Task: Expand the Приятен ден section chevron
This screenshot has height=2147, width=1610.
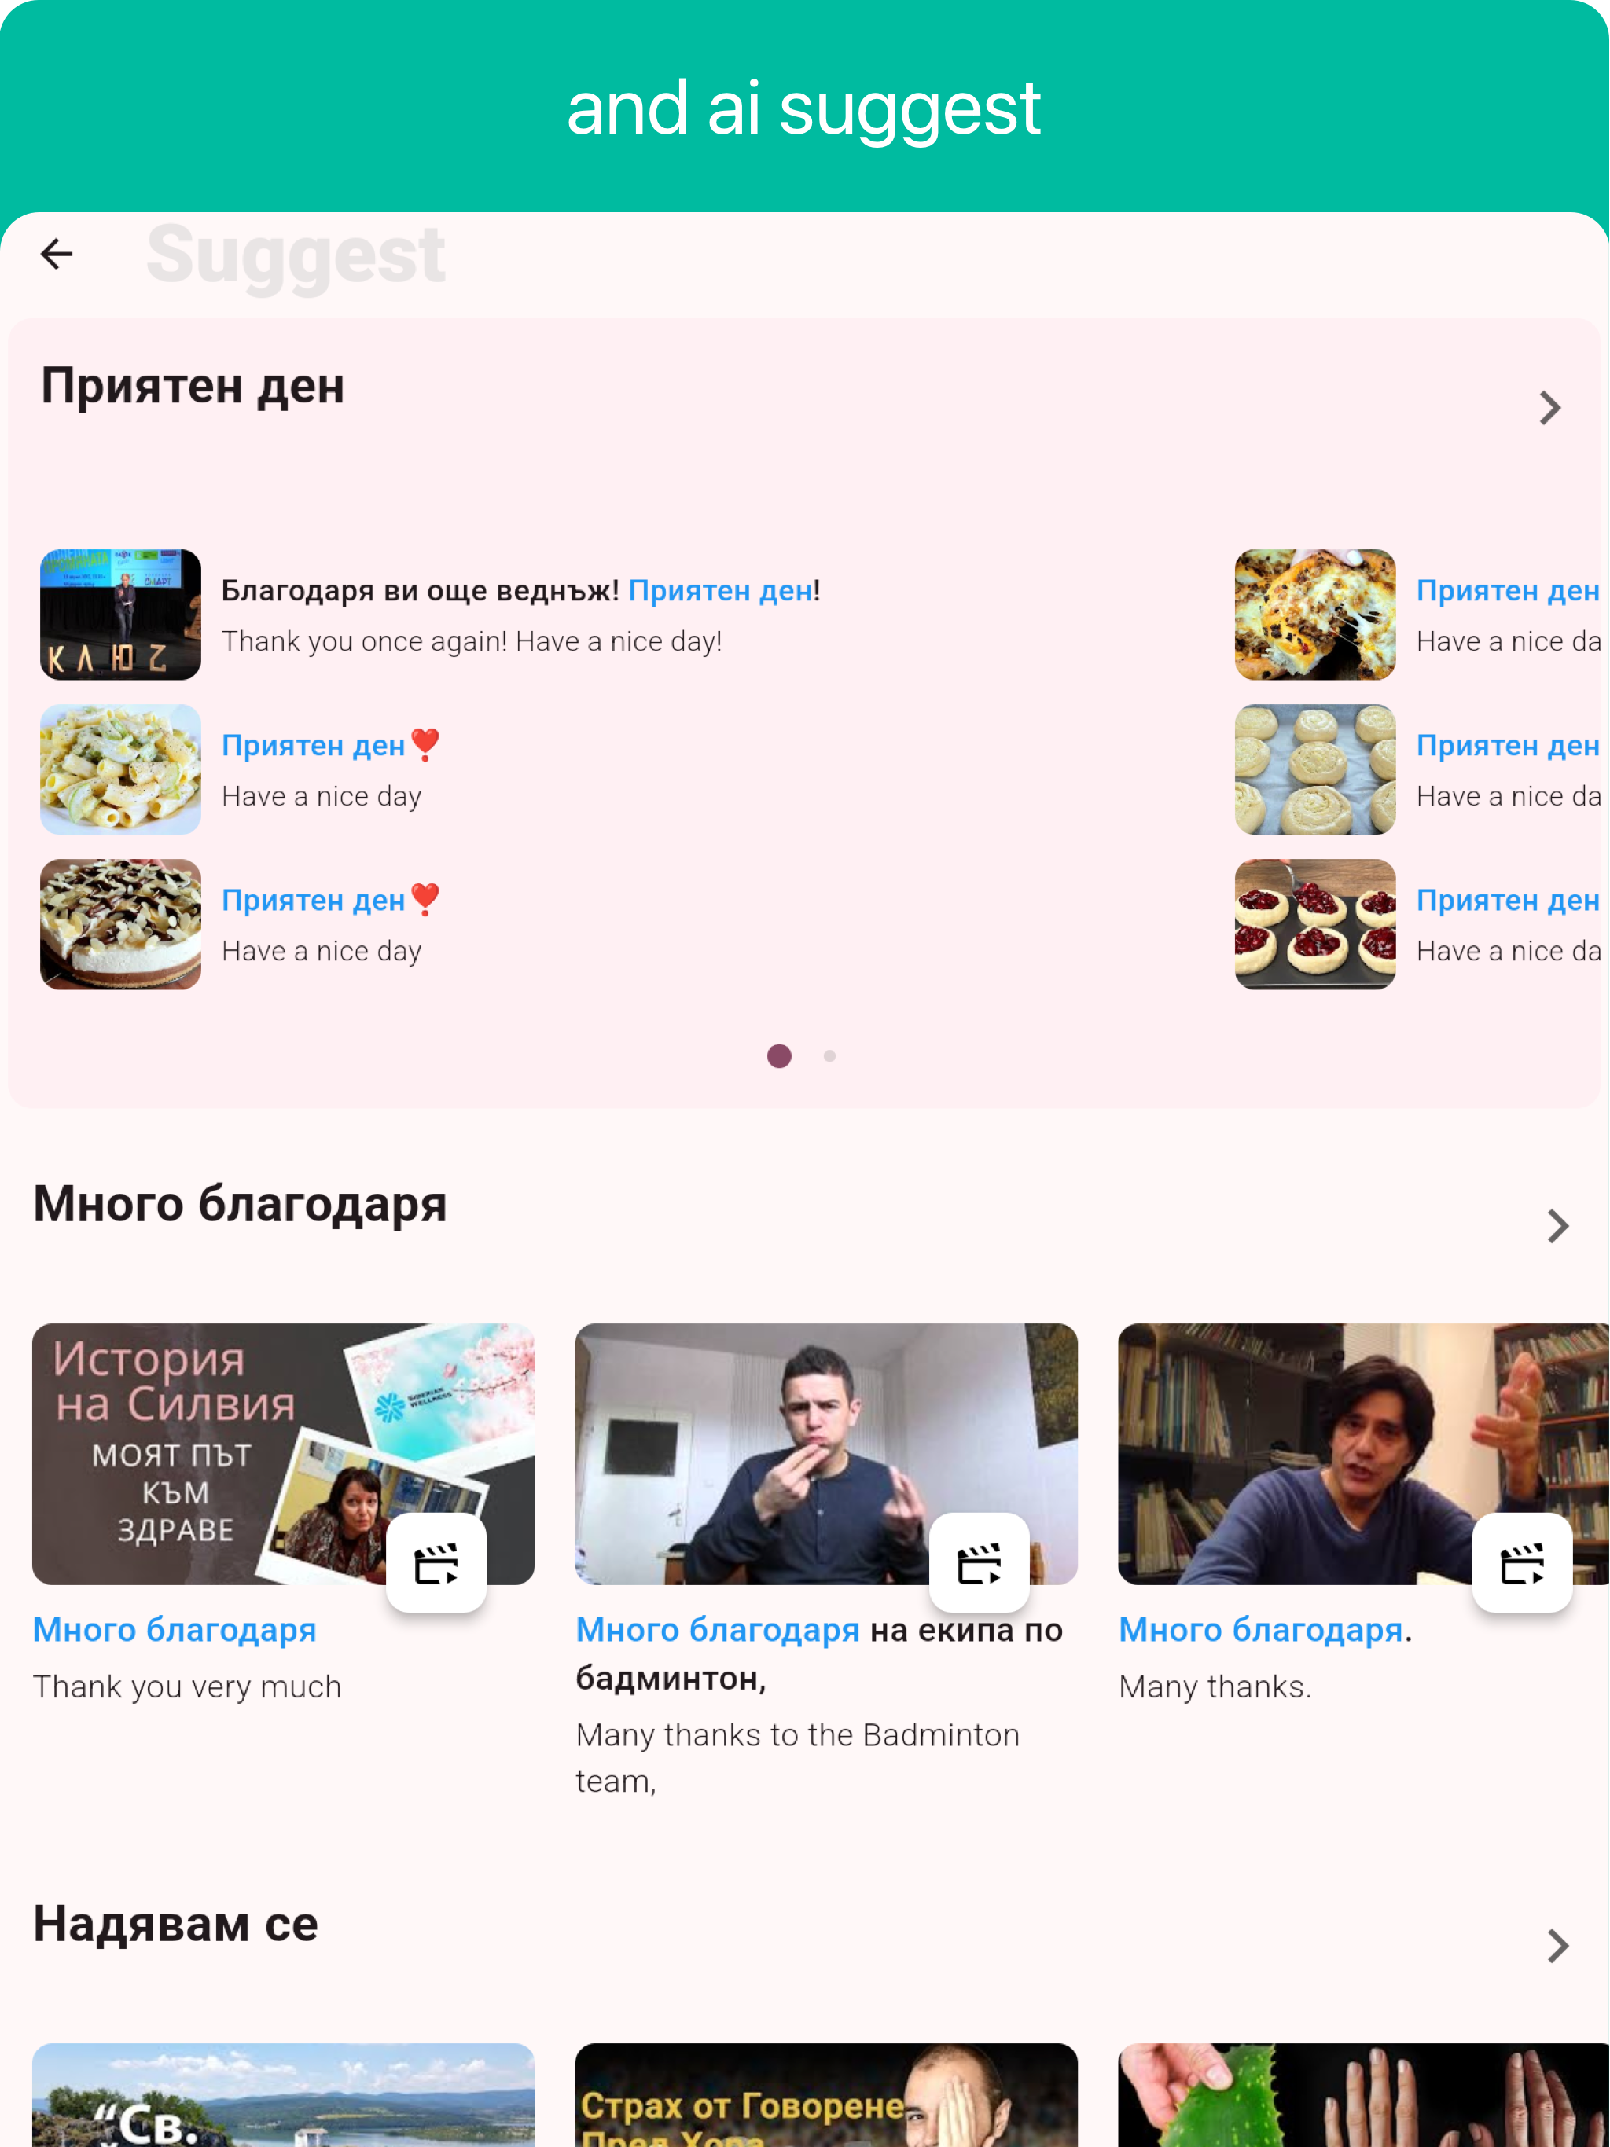Action: (1549, 408)
